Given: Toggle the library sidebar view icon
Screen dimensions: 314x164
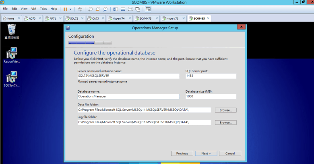Looking at the screenshot, I should (x=116, y=9).
